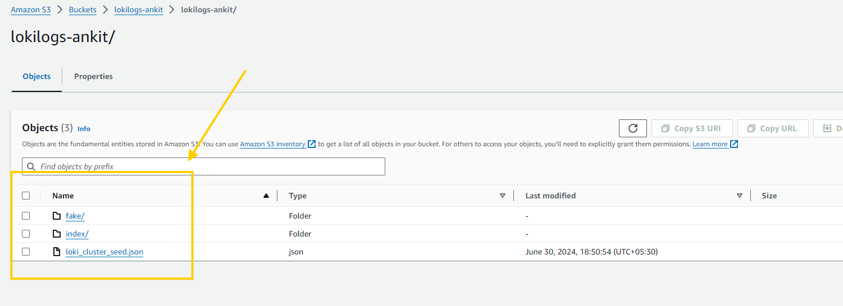
Task: Click the Find objects by prefix field
Action: 203,166
